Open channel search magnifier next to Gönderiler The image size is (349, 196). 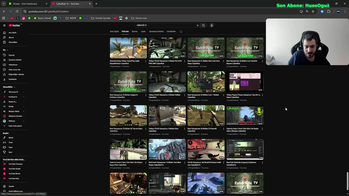181,32
